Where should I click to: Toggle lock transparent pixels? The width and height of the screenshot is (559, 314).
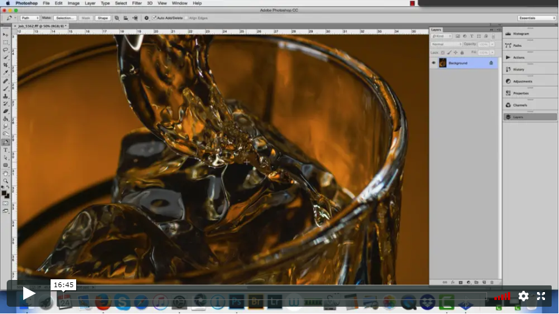pos(443,53)
